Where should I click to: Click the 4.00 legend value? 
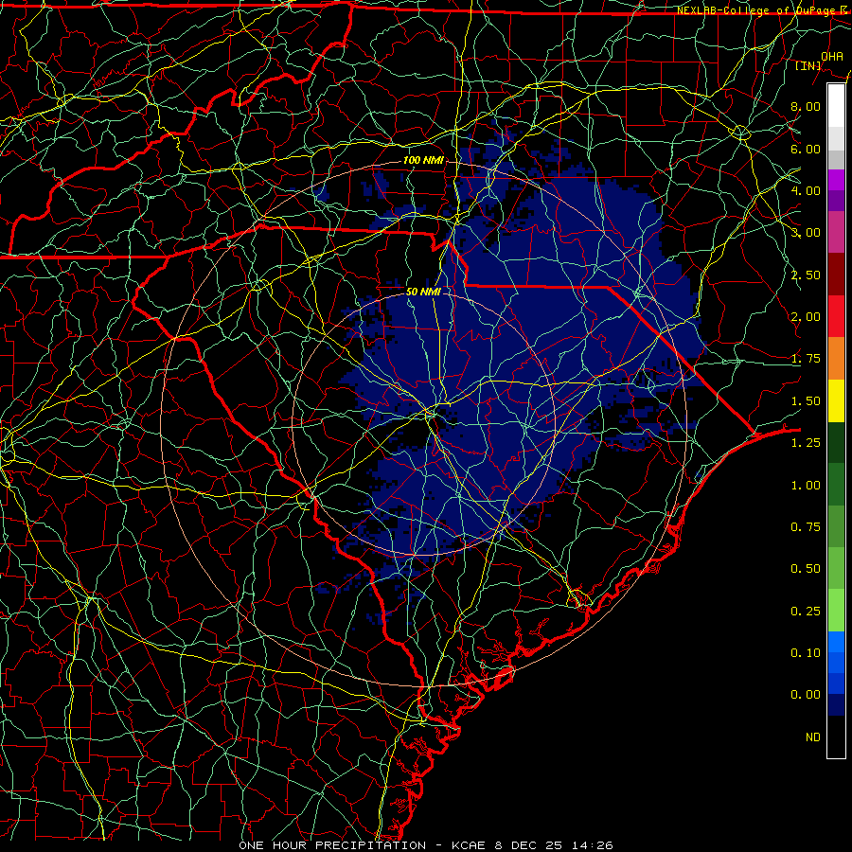coord(806,190)
